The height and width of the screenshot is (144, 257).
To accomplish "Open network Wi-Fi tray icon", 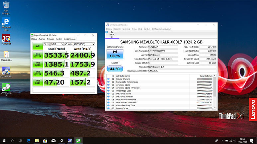I will (x=231, y=141).
